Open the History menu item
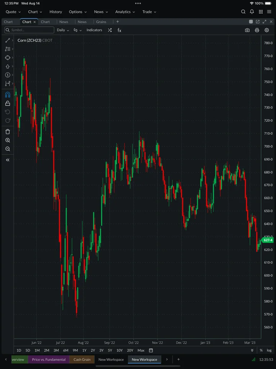276x369 pixels. (56, 12)
